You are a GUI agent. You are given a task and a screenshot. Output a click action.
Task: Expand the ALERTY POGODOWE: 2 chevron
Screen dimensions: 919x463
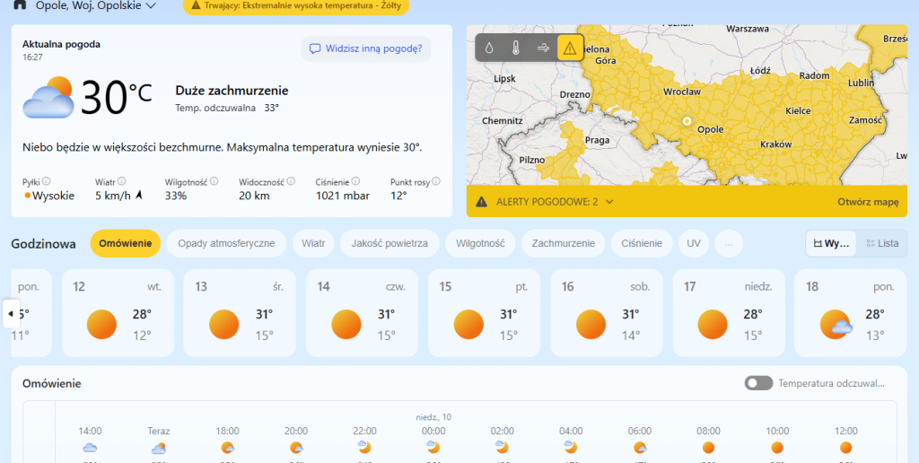(609, 202)
